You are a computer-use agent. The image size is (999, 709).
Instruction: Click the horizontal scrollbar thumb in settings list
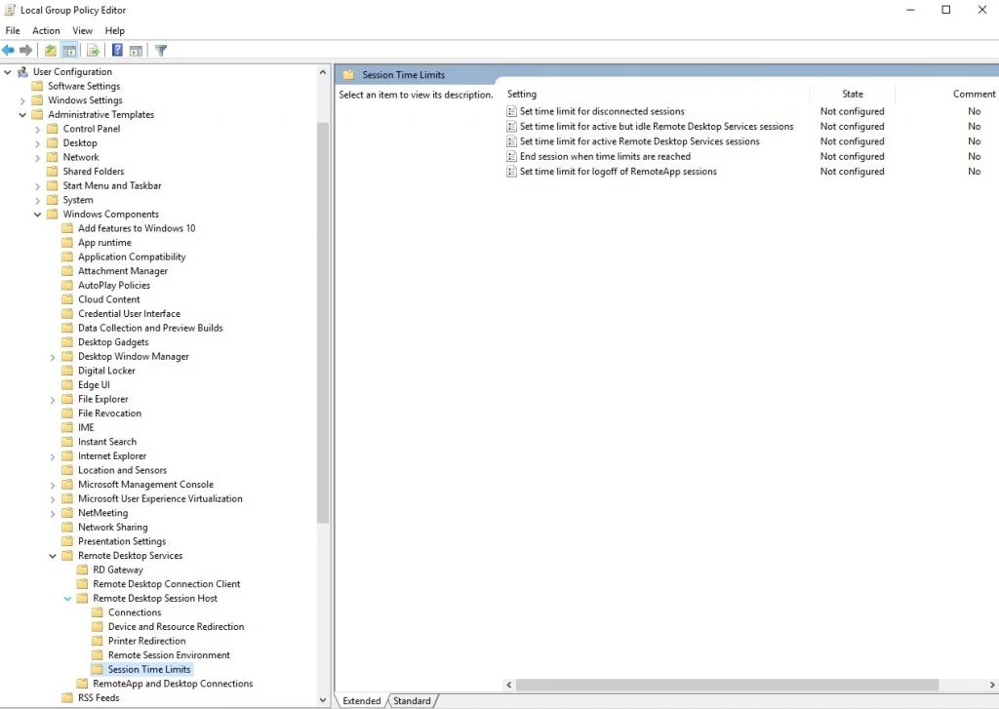[x=727, y=685]
